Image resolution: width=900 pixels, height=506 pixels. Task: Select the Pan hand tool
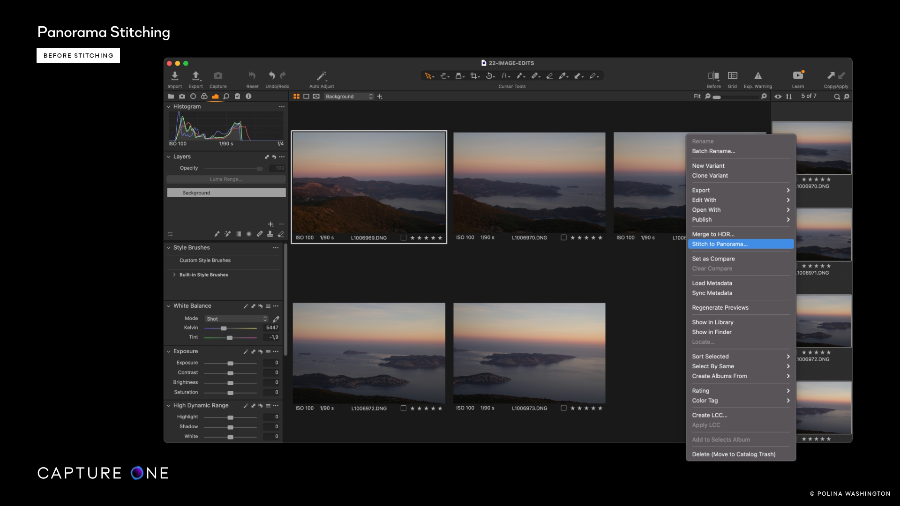tap(444, 75)
